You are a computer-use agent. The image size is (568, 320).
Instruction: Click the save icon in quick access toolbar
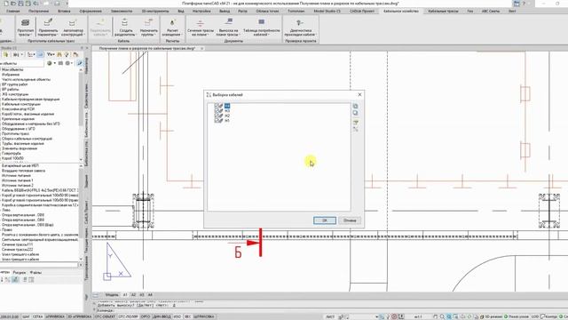click(x=21, y=4)
